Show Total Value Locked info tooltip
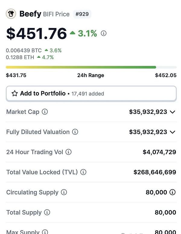Screen dimensions: 181x234 pyautogui.click(x=83, y=172)
